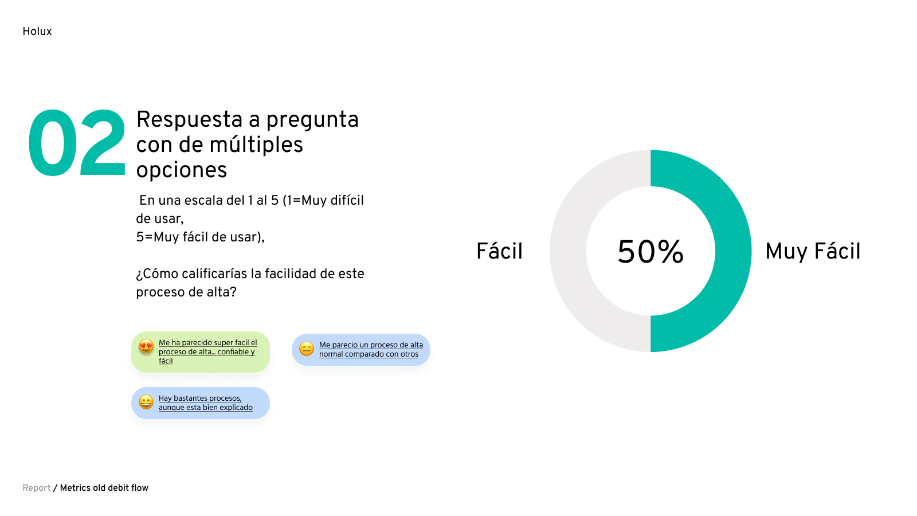
Task: Click the 'Fácil' chart label
Action: pyautogui.click(x=499, y=251)
